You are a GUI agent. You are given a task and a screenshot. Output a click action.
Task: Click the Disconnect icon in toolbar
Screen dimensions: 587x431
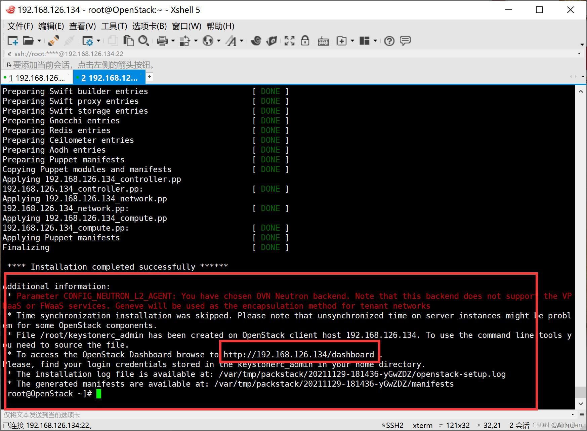coord(69,41)
